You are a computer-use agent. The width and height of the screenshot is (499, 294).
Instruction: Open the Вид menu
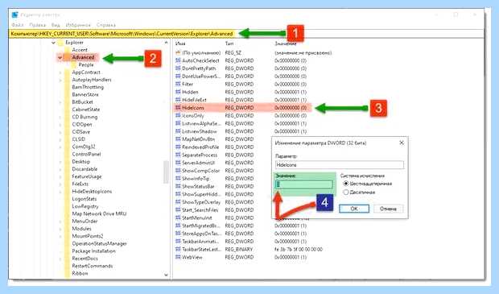click(x=56, y=25)
